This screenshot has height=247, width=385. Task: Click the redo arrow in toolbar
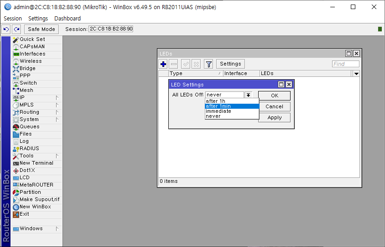click(x=16, y=30)
